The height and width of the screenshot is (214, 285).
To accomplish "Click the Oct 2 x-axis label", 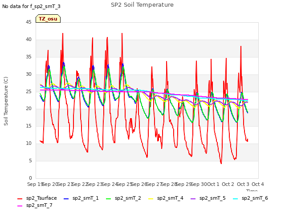I will click(x=228, y=184).
